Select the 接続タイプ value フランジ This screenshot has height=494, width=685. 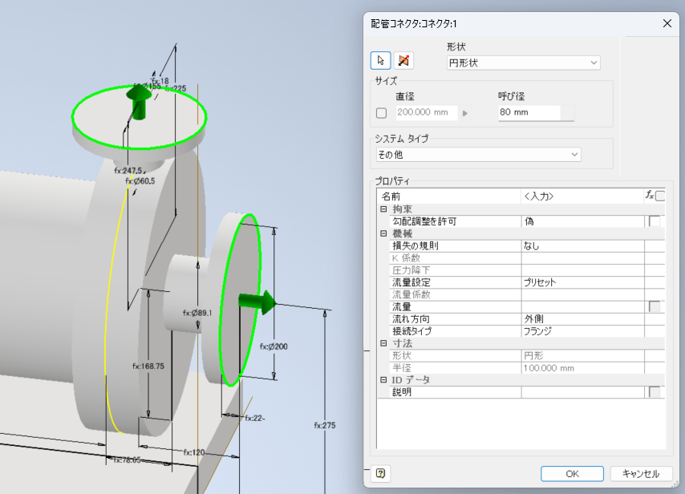582,331
